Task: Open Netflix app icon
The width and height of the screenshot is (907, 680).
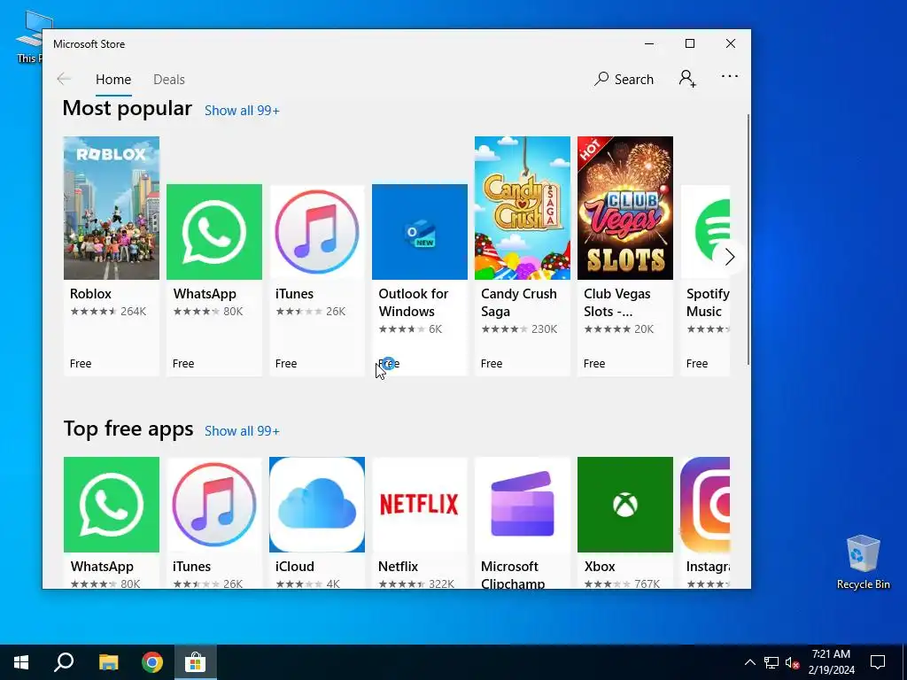Action: click(x=419, y=505)
